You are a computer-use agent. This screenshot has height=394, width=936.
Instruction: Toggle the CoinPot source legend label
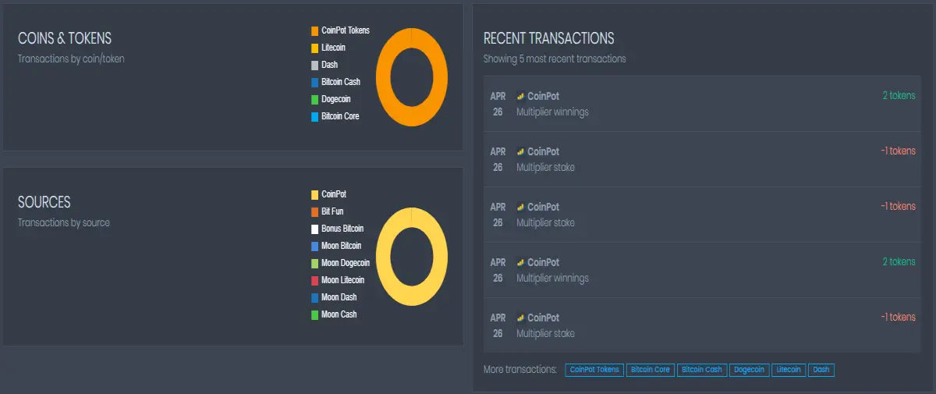pos(334,194)
